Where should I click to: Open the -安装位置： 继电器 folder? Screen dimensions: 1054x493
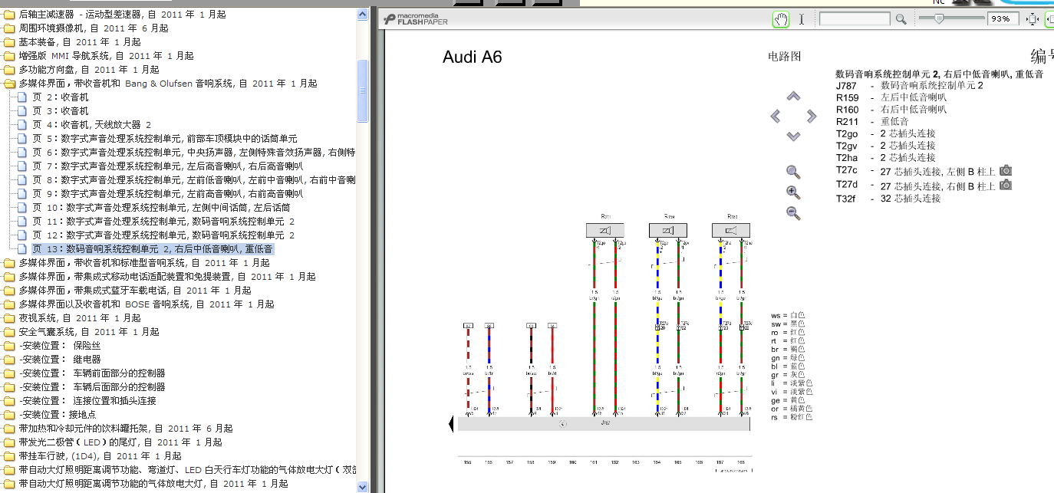pyautogui.click(x=60, y=360)
